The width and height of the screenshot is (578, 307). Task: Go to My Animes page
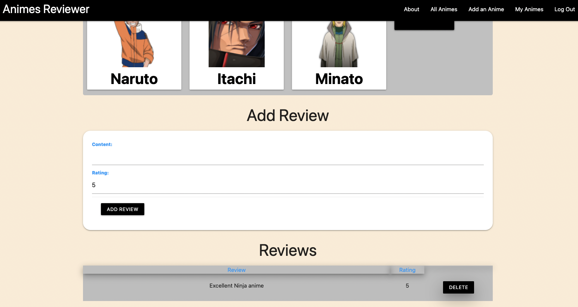point(529,9)
